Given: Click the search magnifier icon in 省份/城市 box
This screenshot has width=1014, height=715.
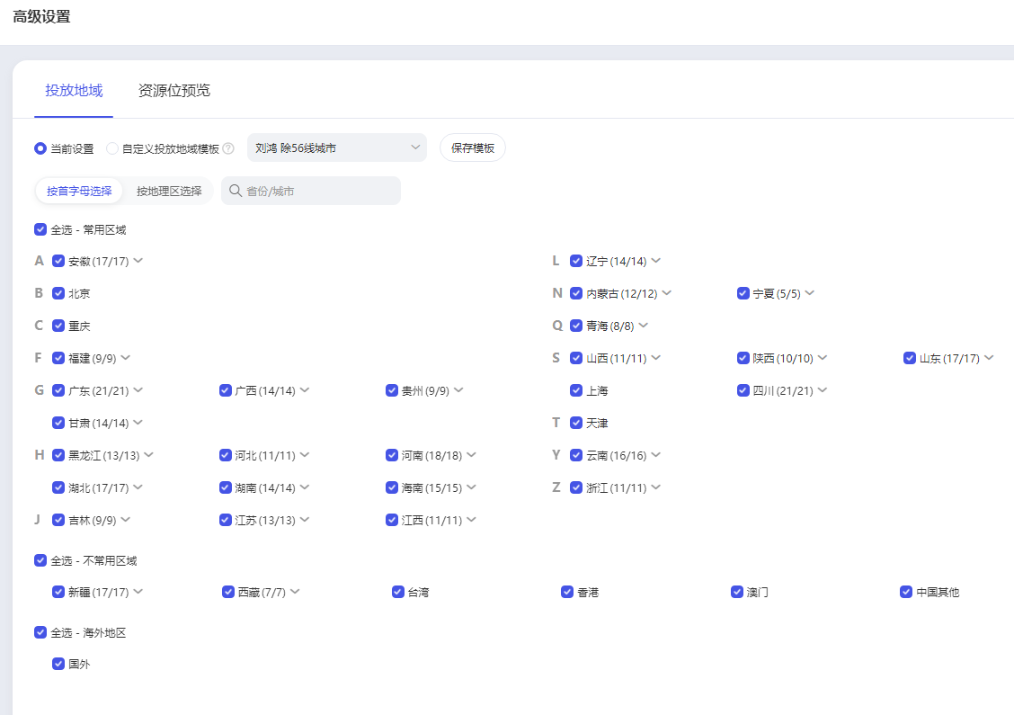Looking at the screenshot, I should 236,191.
